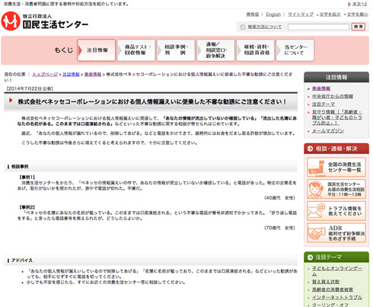Click the アドバイス section heading
The width and height of the screenshot is (373, 307).
pyautogui.click(x=22, y=261)
